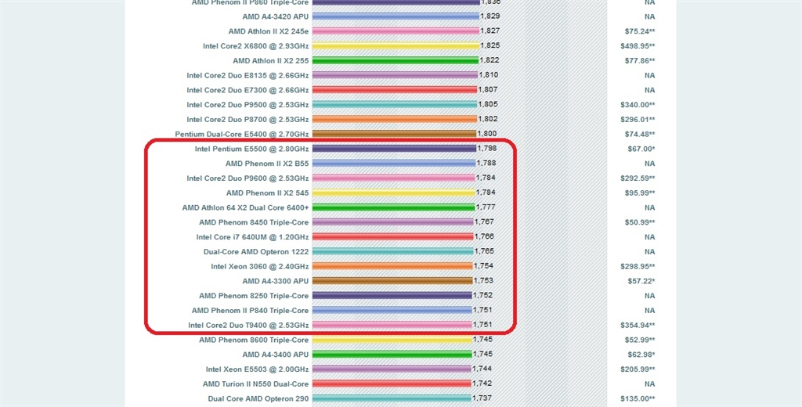Viewport: 802px width, 407px height.
Task: Click the $74.48** price link
Action: point(640,135)
